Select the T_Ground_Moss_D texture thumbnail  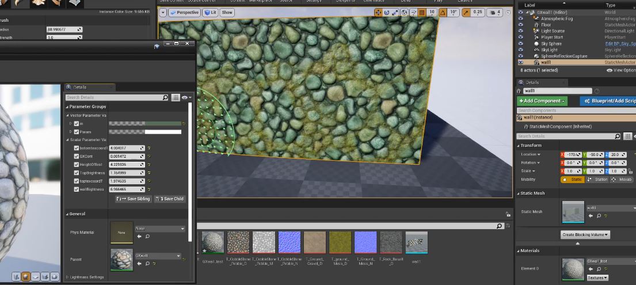pos(340,242)
